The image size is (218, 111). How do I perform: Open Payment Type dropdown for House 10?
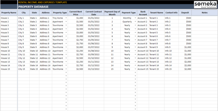135,51
